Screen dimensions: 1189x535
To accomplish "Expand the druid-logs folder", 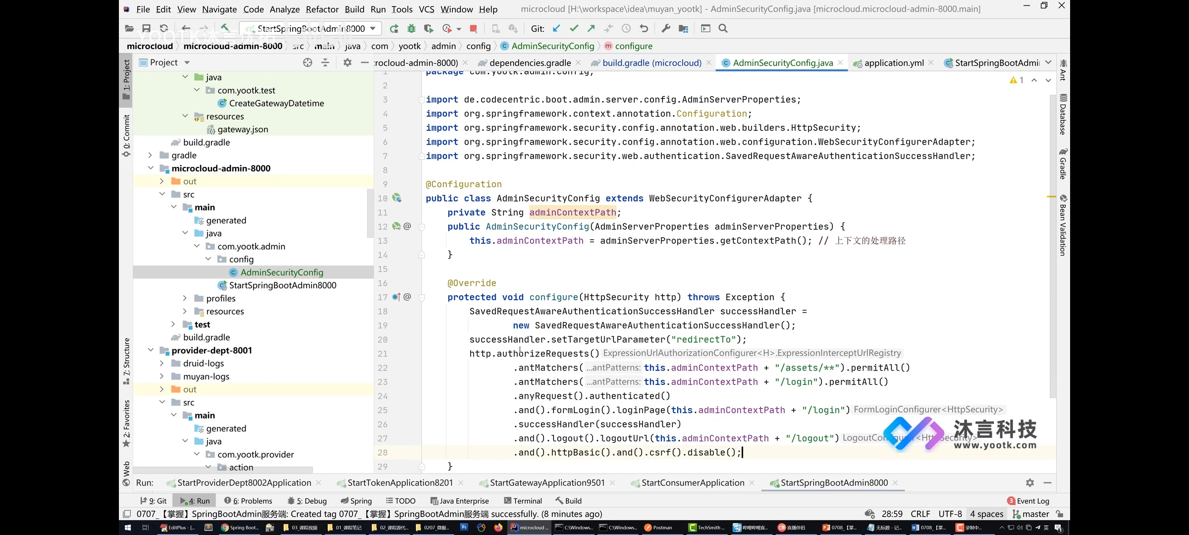I will point(162,363).
